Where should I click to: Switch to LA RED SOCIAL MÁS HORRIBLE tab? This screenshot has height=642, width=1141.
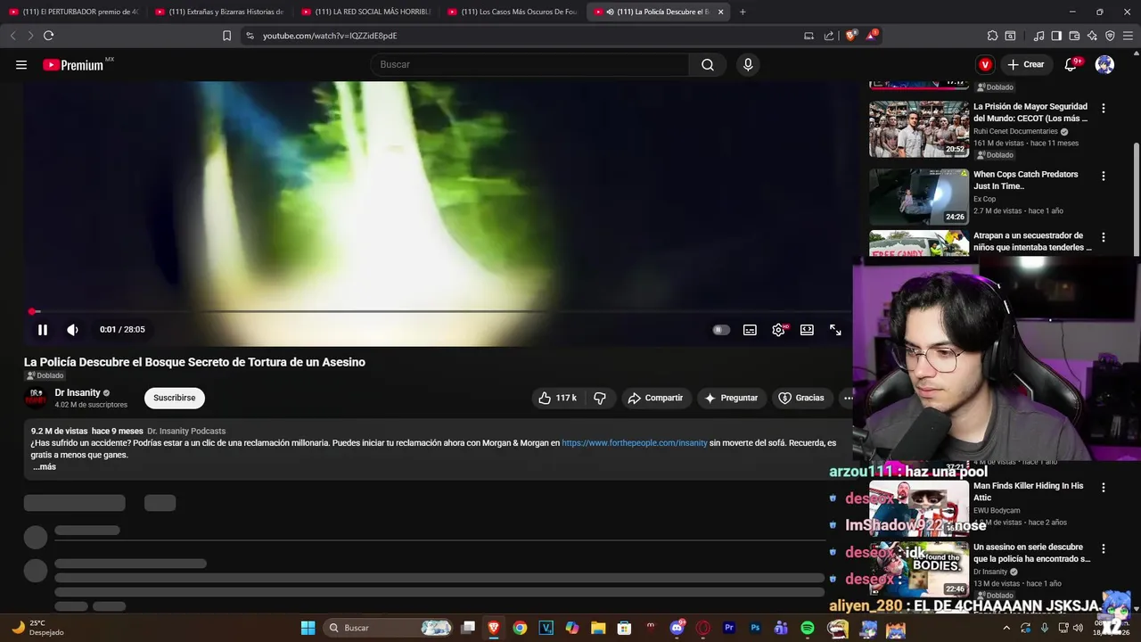click(x=366, y=12)
